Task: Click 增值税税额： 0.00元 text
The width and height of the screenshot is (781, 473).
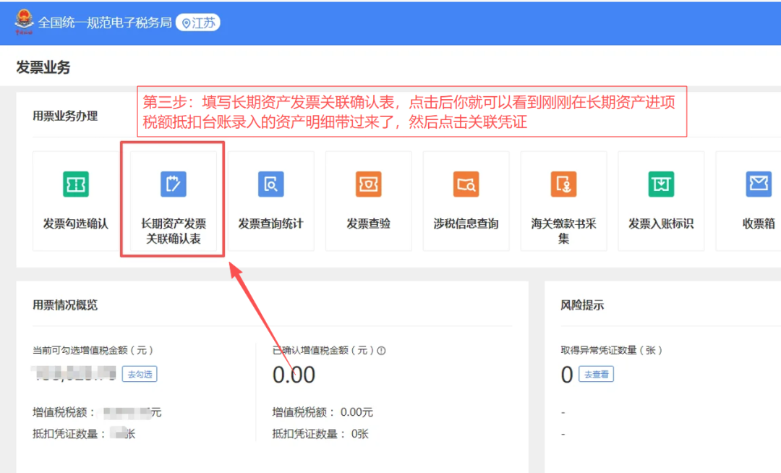Action: coord(323,412)
